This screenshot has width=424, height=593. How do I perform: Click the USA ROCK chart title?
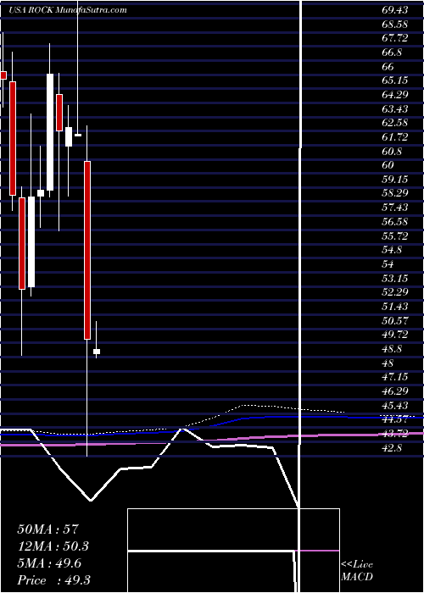(67, 10)
